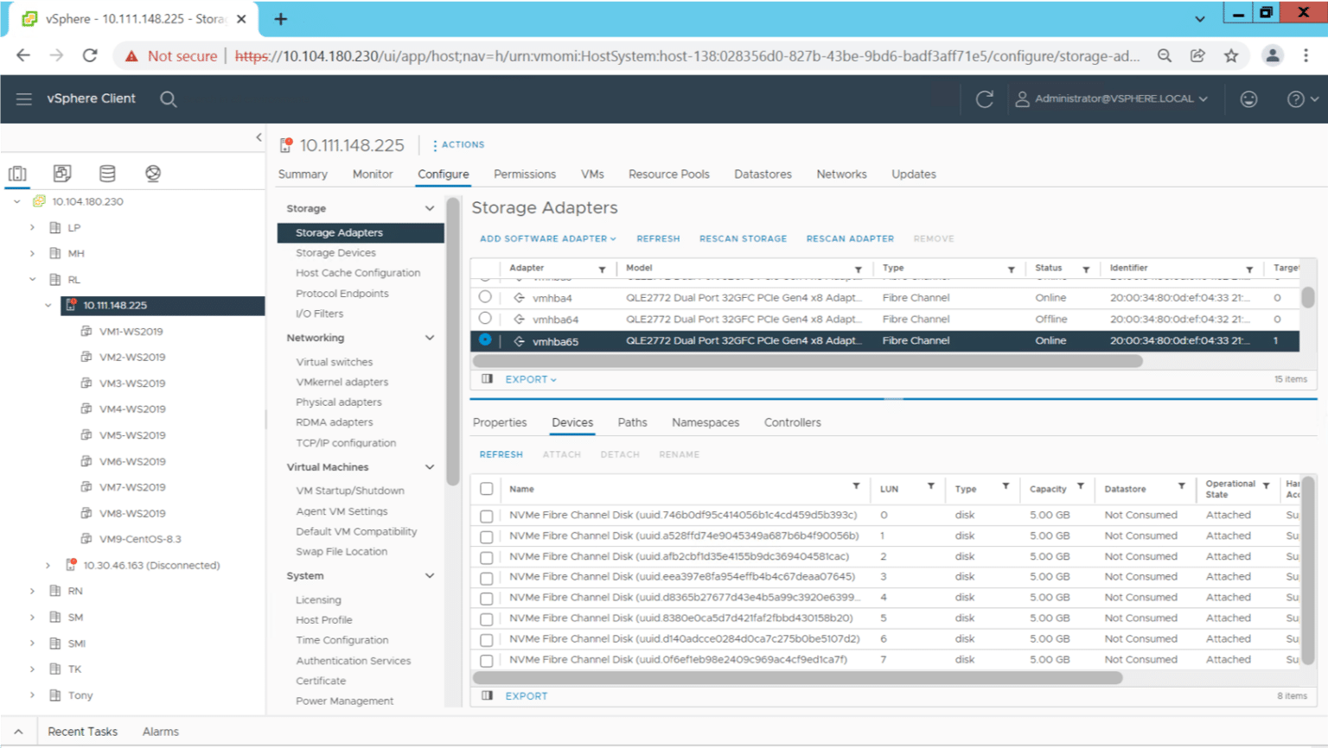The image size is (1328, 748).
Task: Select the vmhba4 adapter radio button
Action: tap(485, 297)
